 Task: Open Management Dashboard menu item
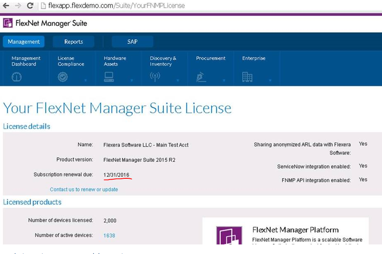point(26,61)
